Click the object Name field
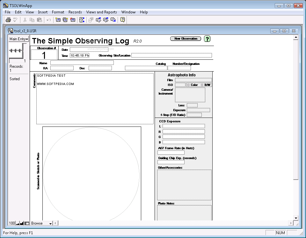This screenshot has height=238, width=306. tap(82, 63)
